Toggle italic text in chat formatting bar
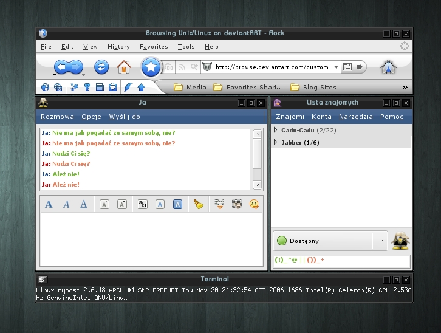Screen dimensions: 441x333 tap(66, 204)
